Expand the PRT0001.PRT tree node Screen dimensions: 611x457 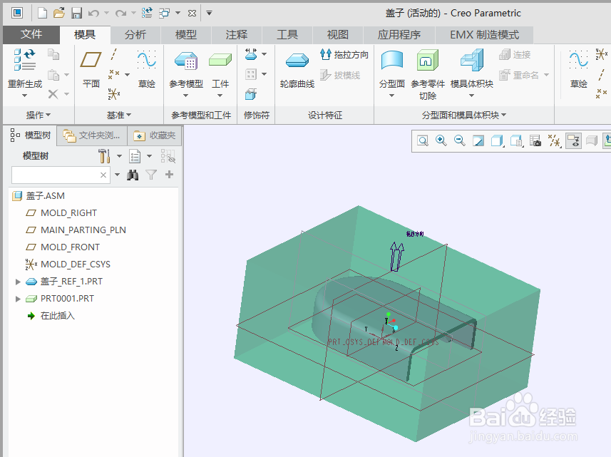coord(18,299)
